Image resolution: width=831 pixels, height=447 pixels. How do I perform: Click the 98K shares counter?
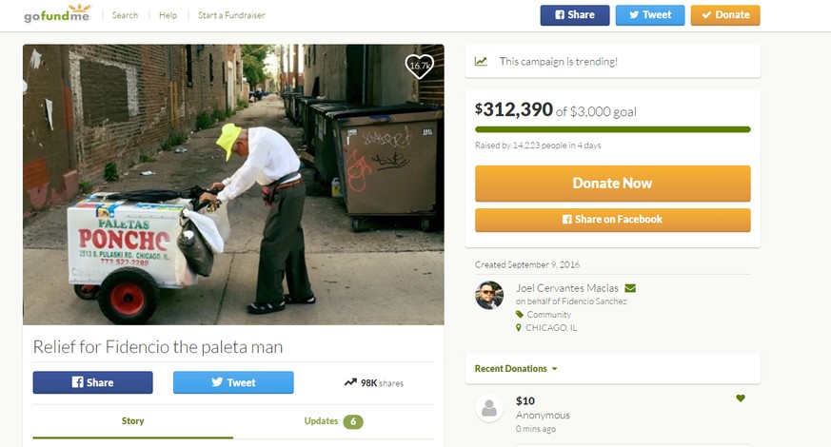pos(374,383)
